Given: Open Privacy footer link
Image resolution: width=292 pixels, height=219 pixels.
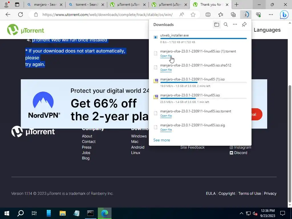Looking at the screenshot, I should (270, 194).
